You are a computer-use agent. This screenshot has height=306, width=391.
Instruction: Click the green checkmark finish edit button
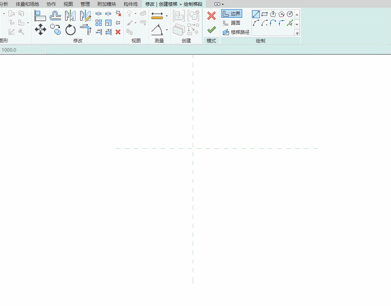[x=211, y=30]
